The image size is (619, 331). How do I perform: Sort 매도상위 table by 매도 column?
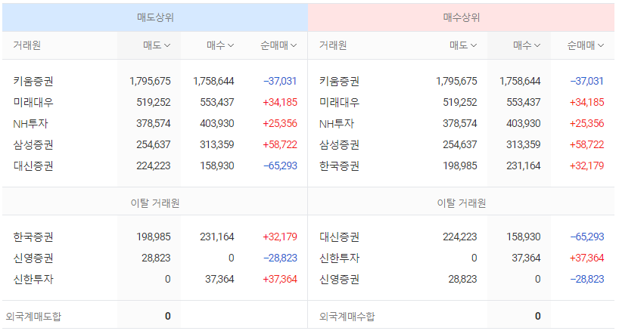click(x=157, y=45)
